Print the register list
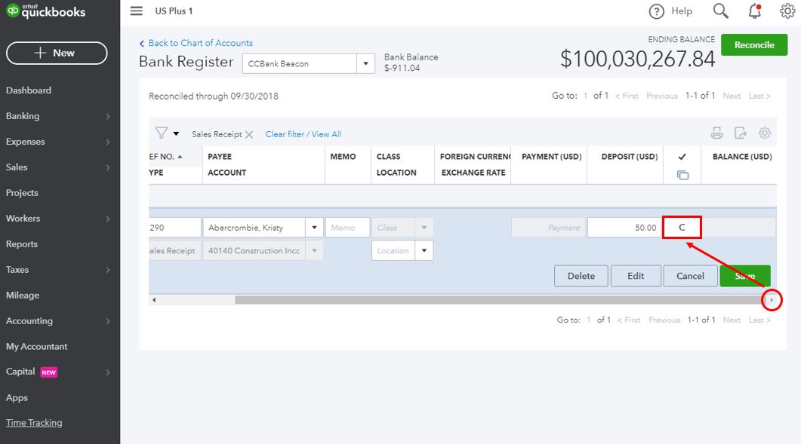801x444 pixels. click(716, 133)
